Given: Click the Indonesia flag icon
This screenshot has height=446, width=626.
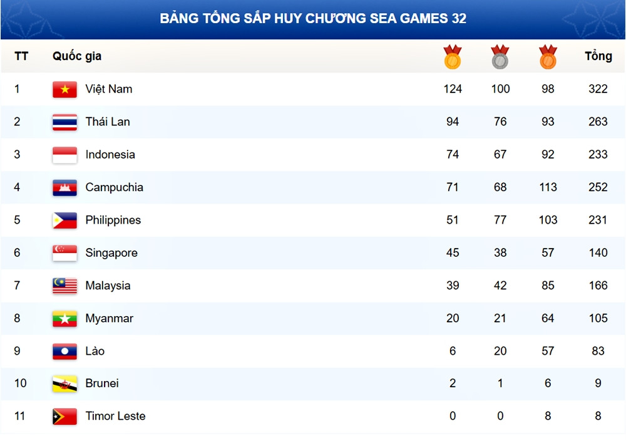Looking at the screenshot, I should click(x=64, y=155).
